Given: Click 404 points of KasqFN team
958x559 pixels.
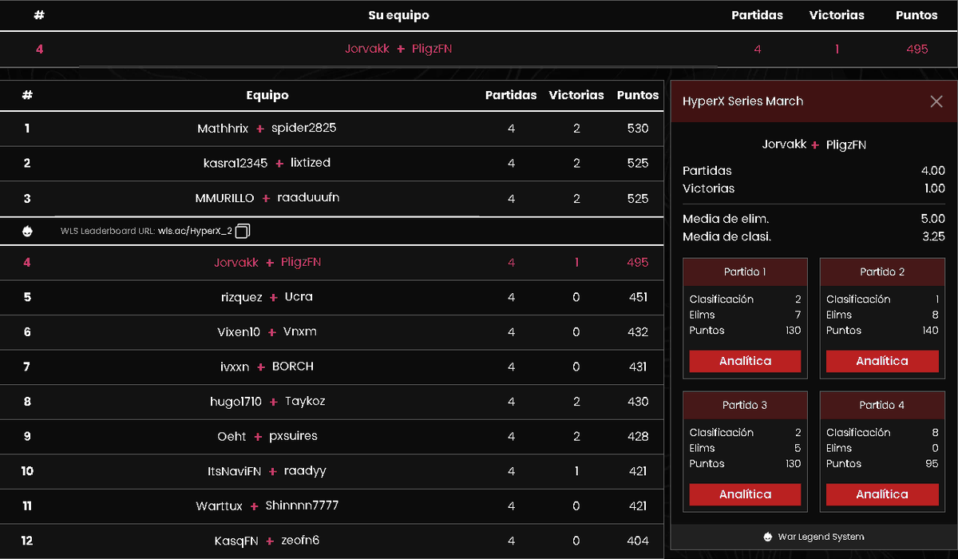Looking at the screenshot, I should pos(638,541).
